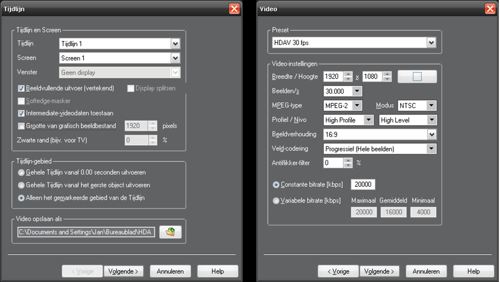500x282 pixels.
Task: Select Gehele Tijdlijn vanaf het eerste object
Action: pyautogui.click(x=21, y=185)
